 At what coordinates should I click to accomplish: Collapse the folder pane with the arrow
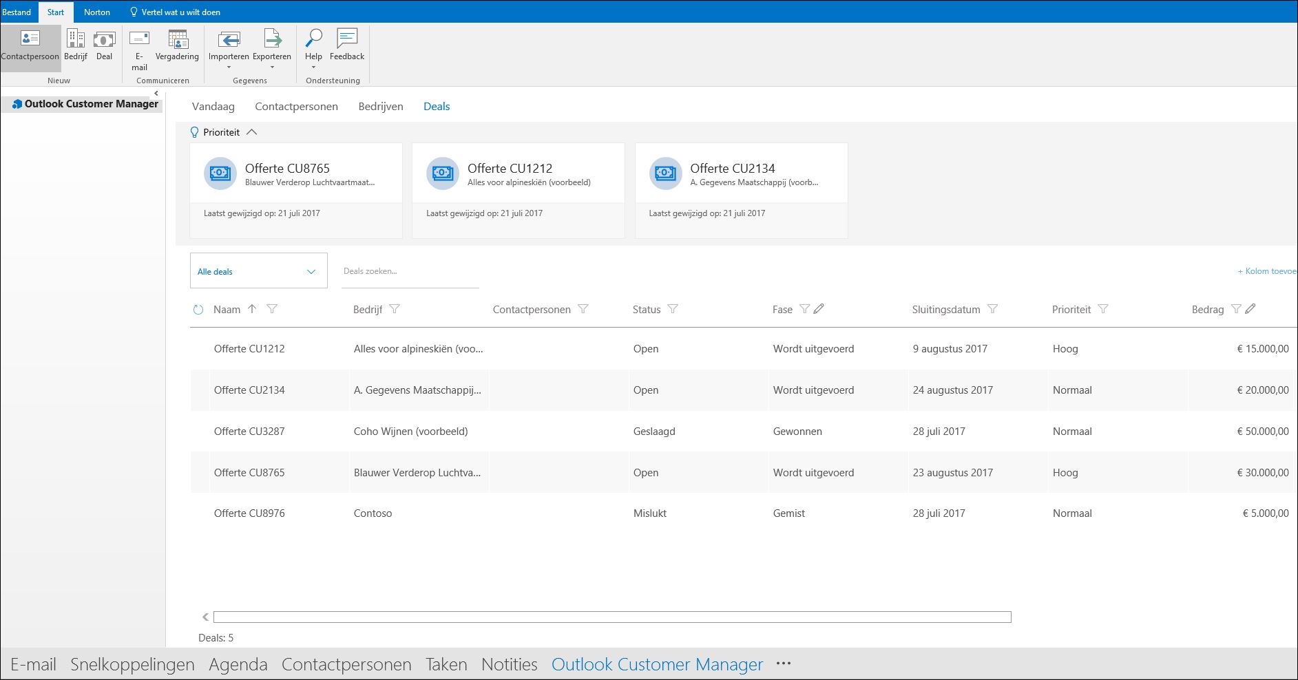(156, 93)
